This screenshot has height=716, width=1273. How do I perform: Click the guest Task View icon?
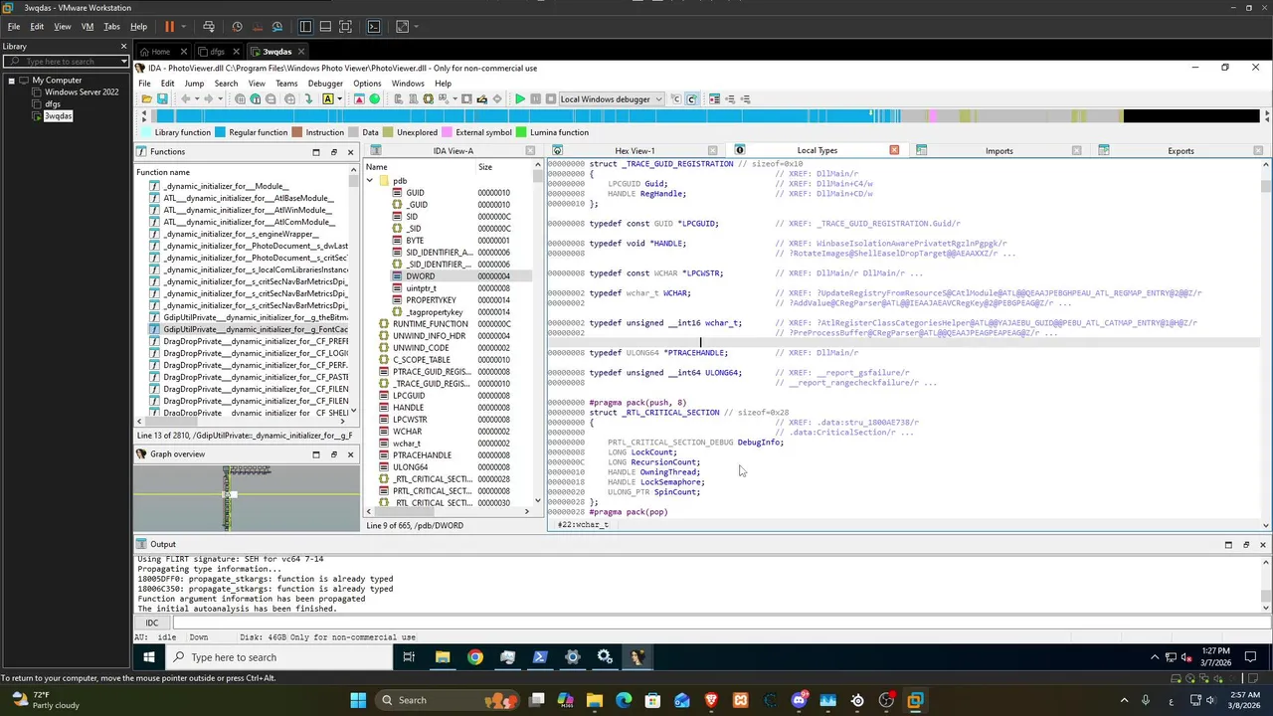click(409, 657)
